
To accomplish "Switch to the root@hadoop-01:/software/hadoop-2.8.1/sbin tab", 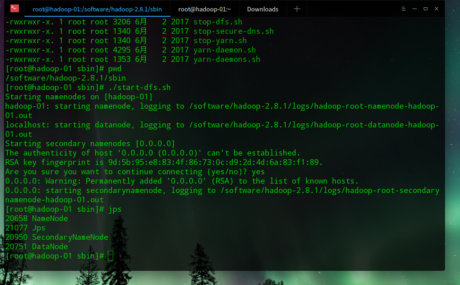I will click(97, 9).
